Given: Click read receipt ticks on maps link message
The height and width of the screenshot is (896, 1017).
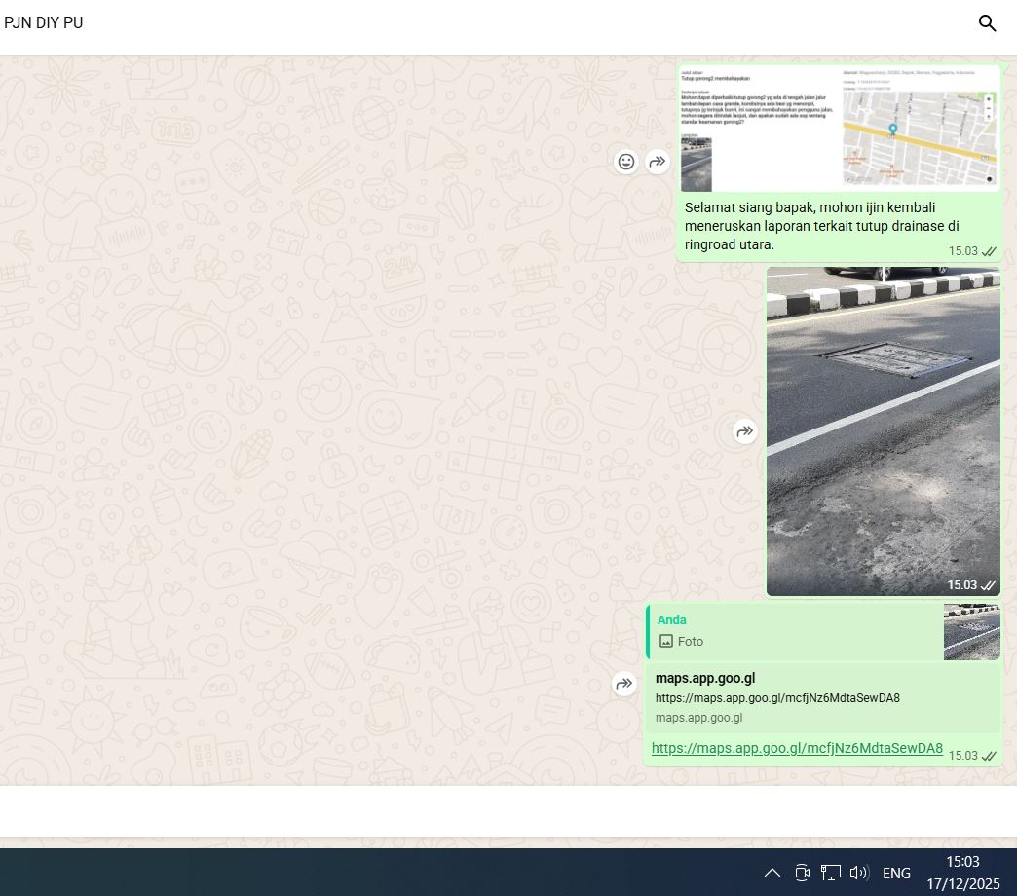Looking at the screenshot, I should (x=989, y=756).
